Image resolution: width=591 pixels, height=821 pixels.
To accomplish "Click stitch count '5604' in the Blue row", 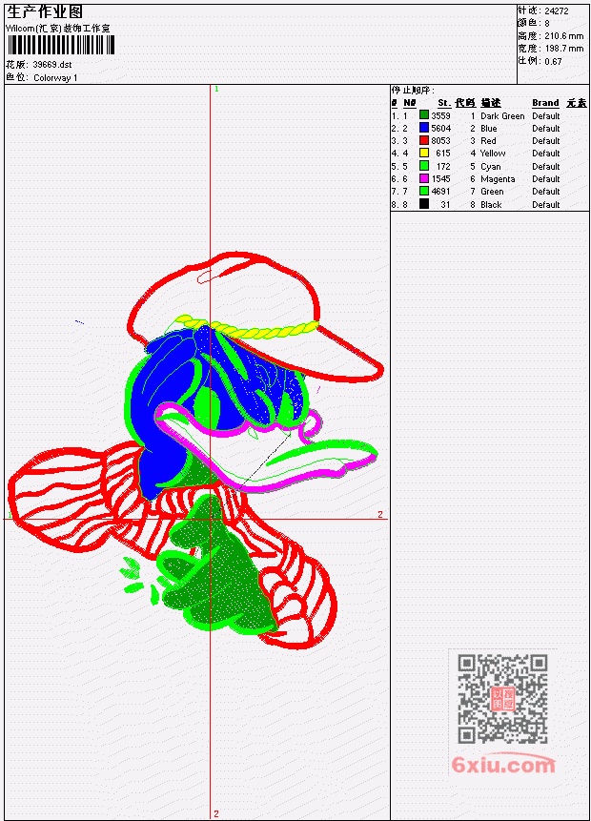I will [x=440, y=129].
